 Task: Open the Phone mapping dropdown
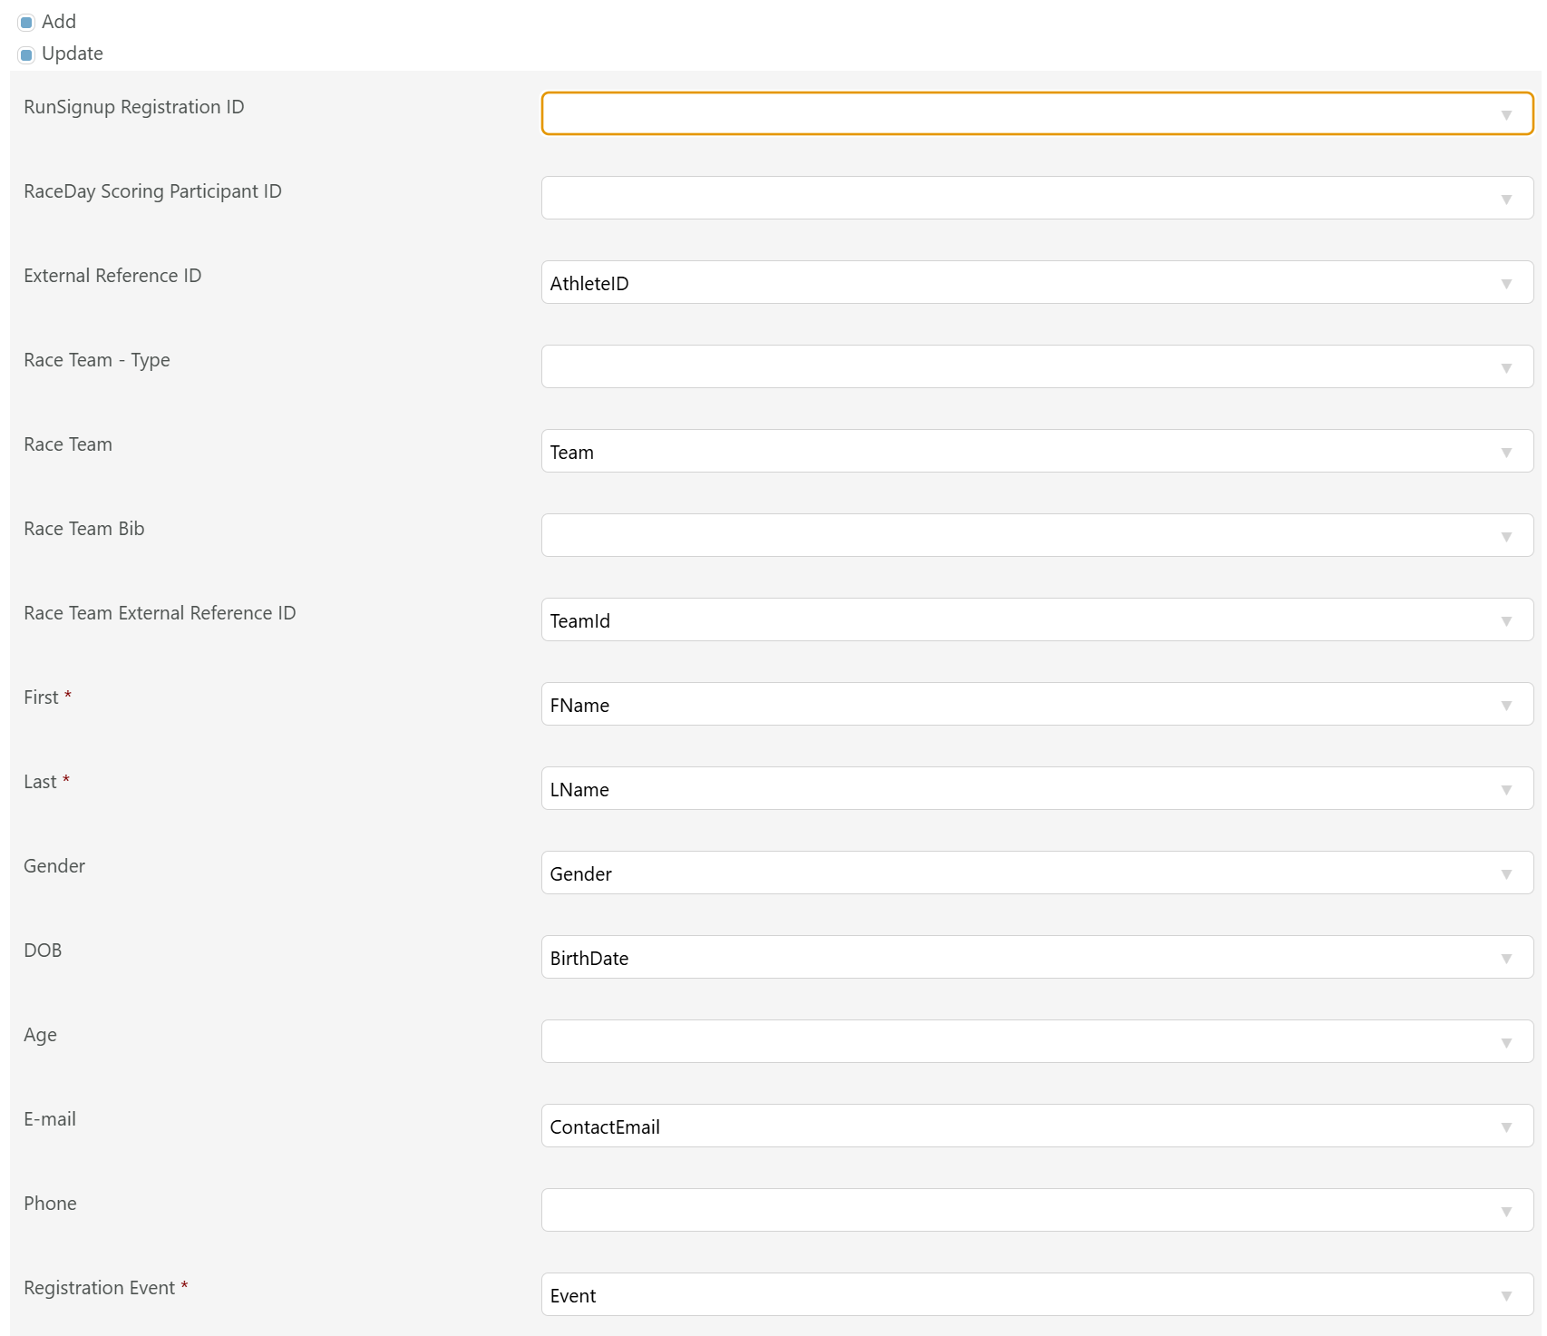coord(1036,1210)
